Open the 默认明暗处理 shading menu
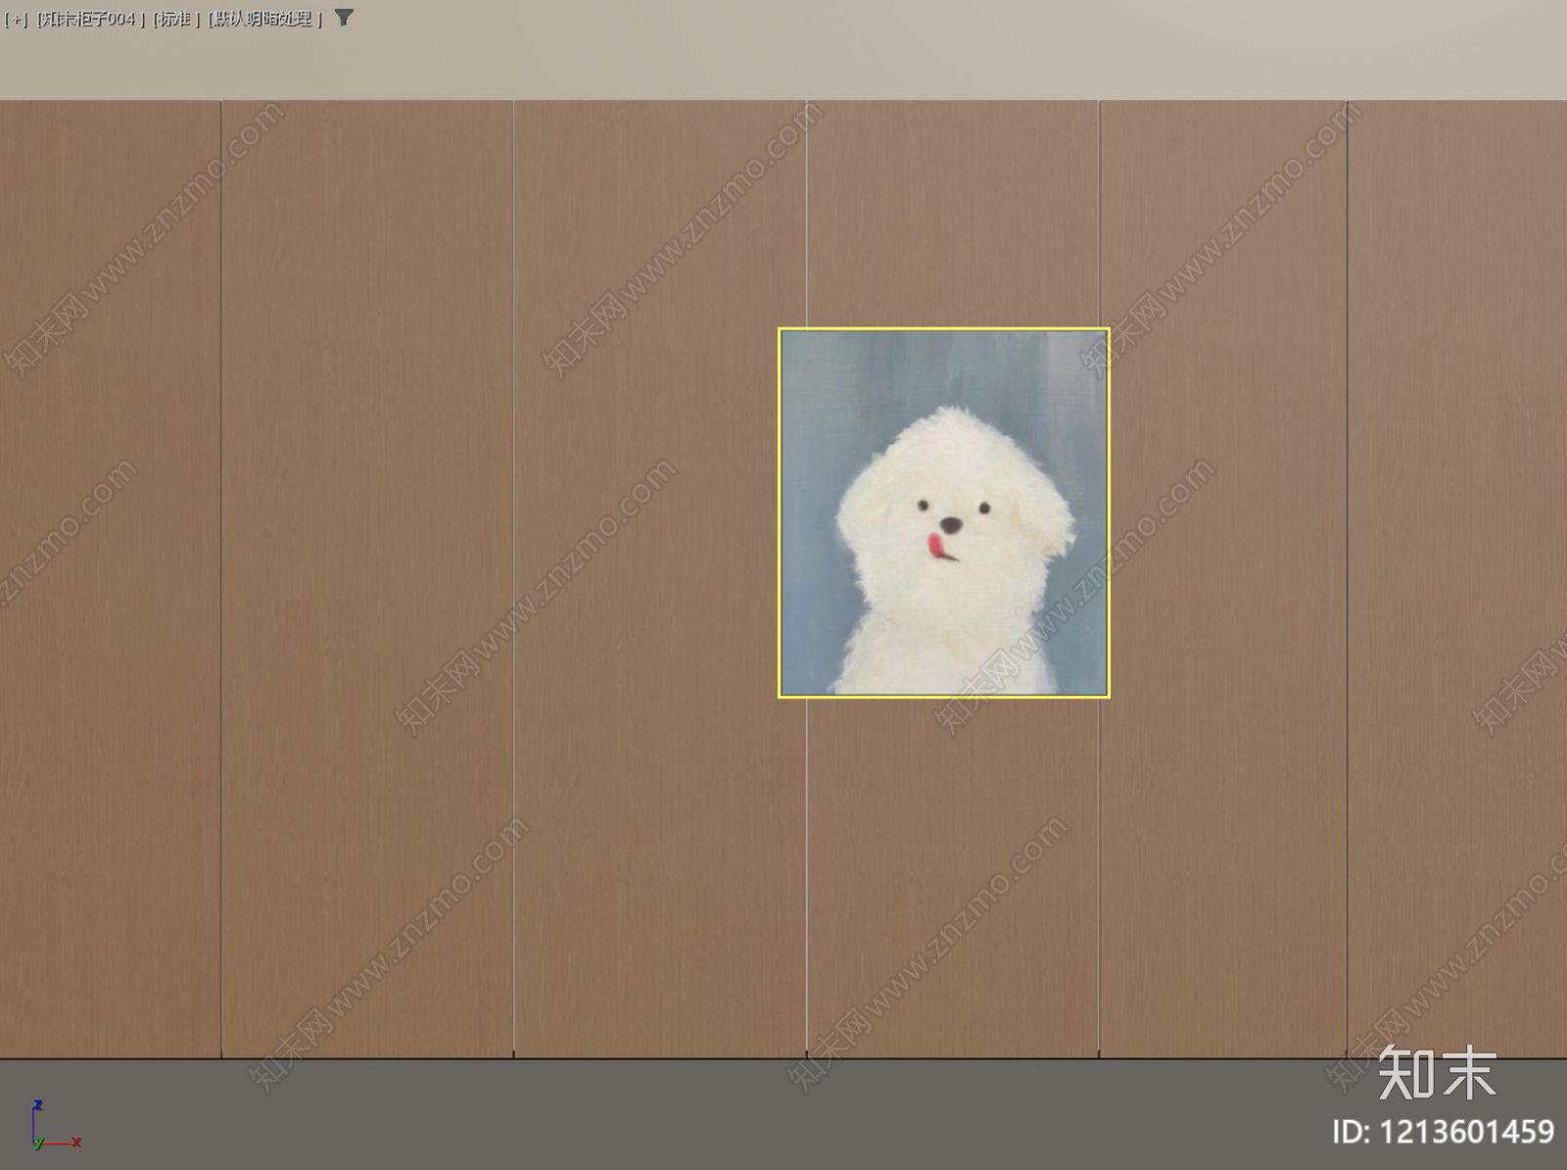 pyautogui.click(x=265, y=19)
